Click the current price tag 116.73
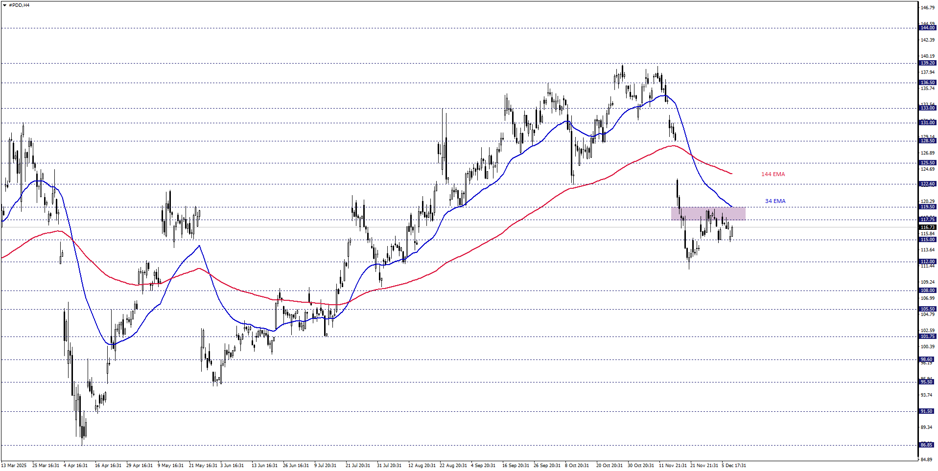The height and width of the screenshot is (471, 938). pos(928,227)
